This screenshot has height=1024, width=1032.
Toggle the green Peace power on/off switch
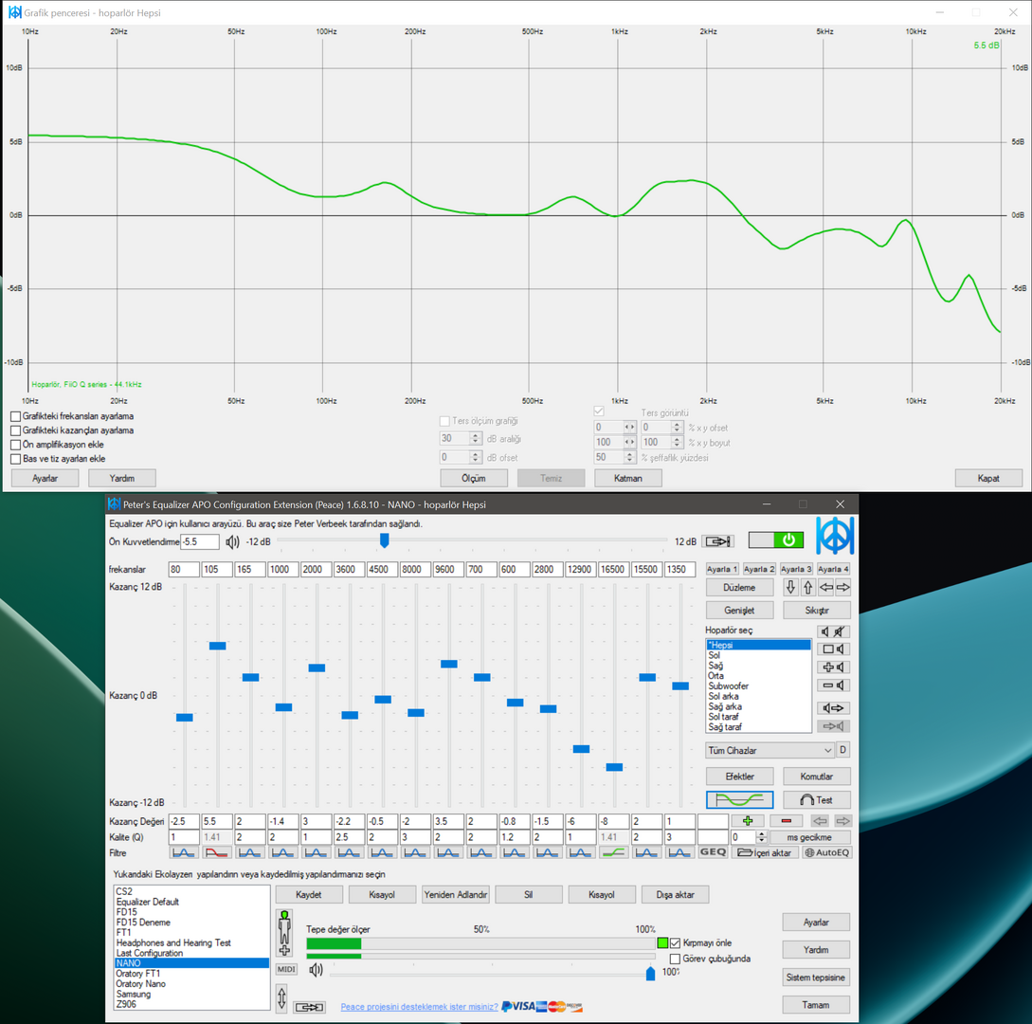775,540
